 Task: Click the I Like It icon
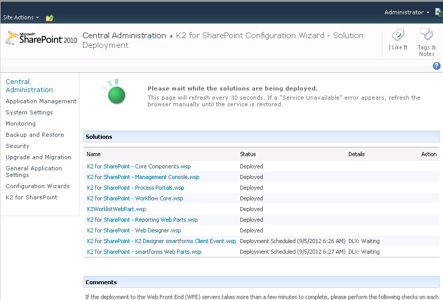tap(398, 35)
